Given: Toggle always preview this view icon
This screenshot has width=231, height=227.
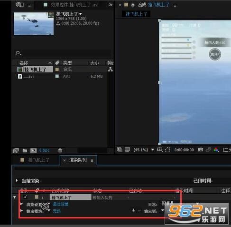Looking at the screenshot, I should (120, 149).
